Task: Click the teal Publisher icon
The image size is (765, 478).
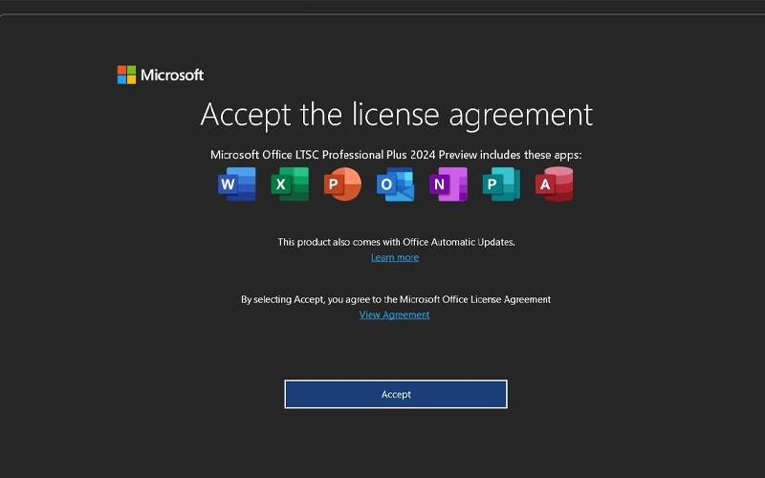Action: point(501,184)
